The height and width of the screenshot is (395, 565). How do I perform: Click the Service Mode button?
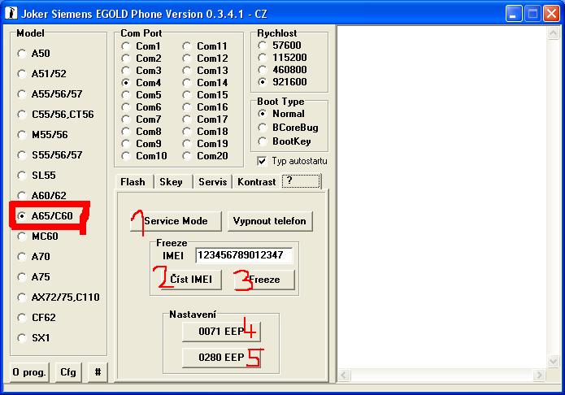click(176, 221)
